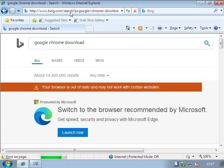Expand the feeds dropdown arrow
The height and width of the screenshot is (168, 224).
(146, 28)
